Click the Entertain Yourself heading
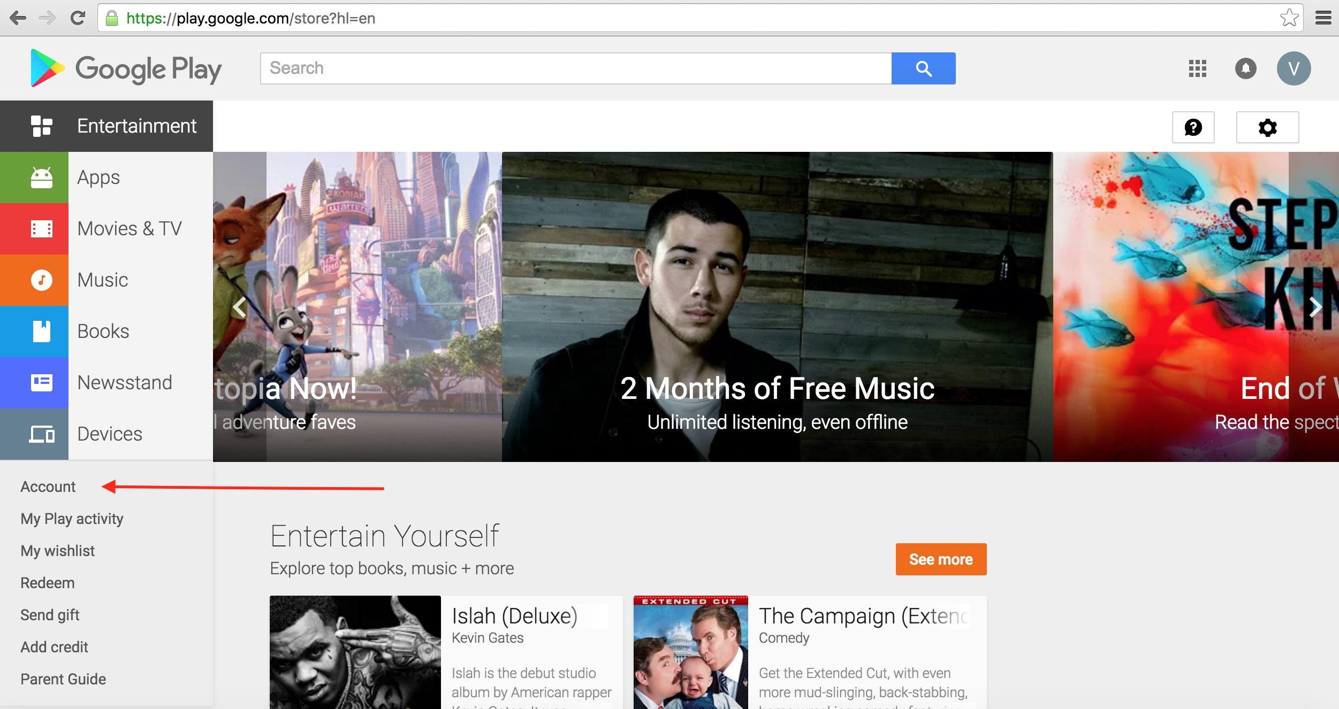 coord(384,536)
